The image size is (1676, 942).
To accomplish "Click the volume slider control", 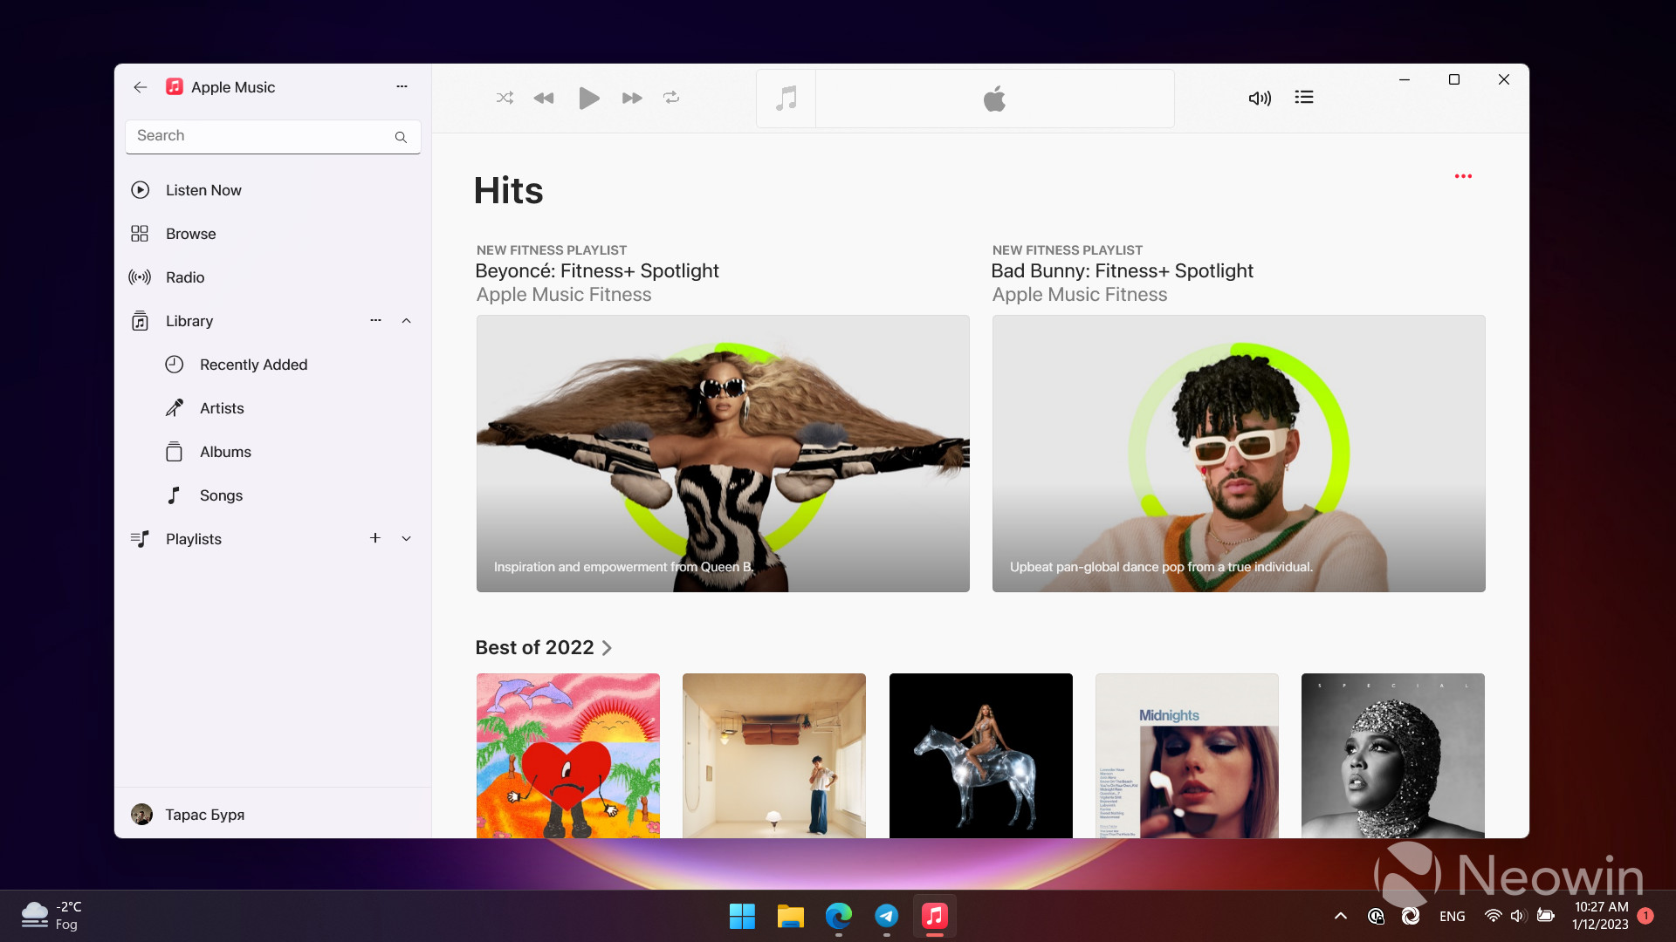I will click(1260, 98).
